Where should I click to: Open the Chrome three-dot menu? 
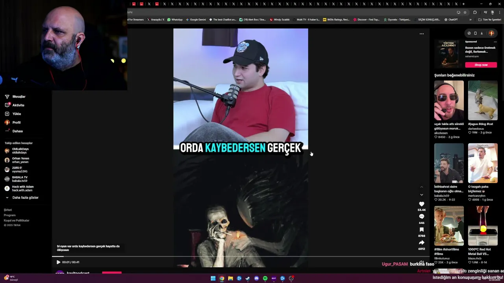click(500, 12)
